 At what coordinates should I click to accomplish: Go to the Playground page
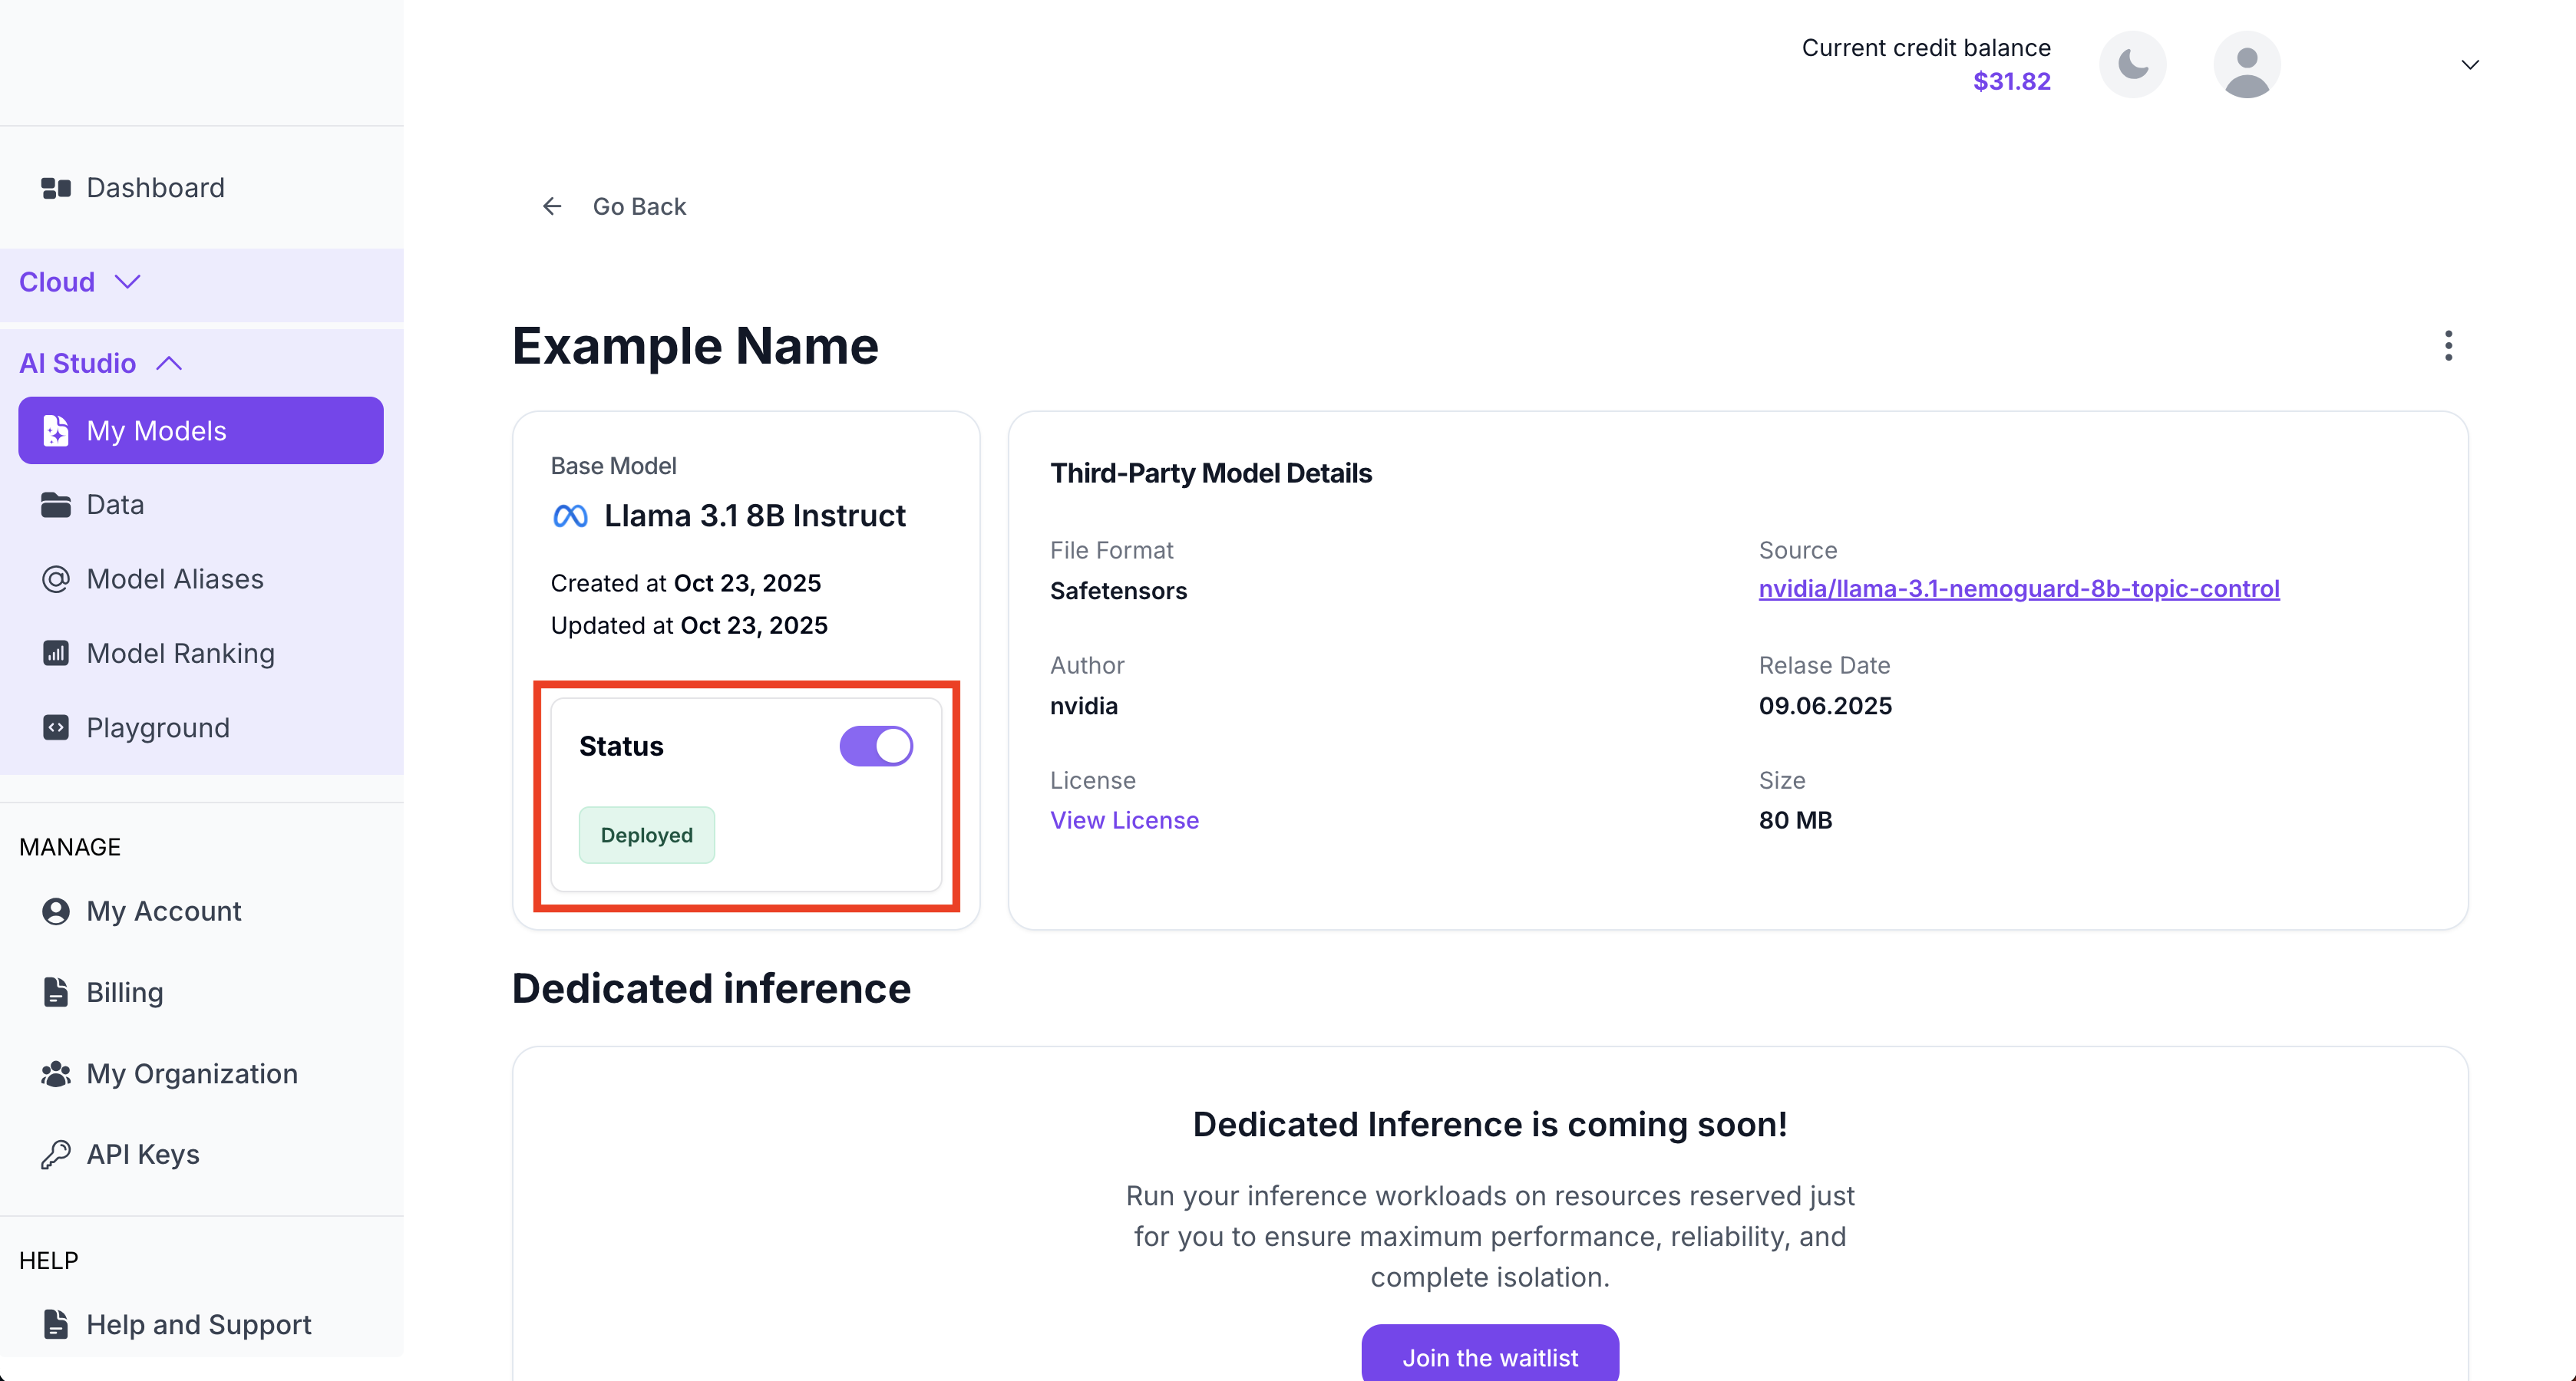click(201, 727)
